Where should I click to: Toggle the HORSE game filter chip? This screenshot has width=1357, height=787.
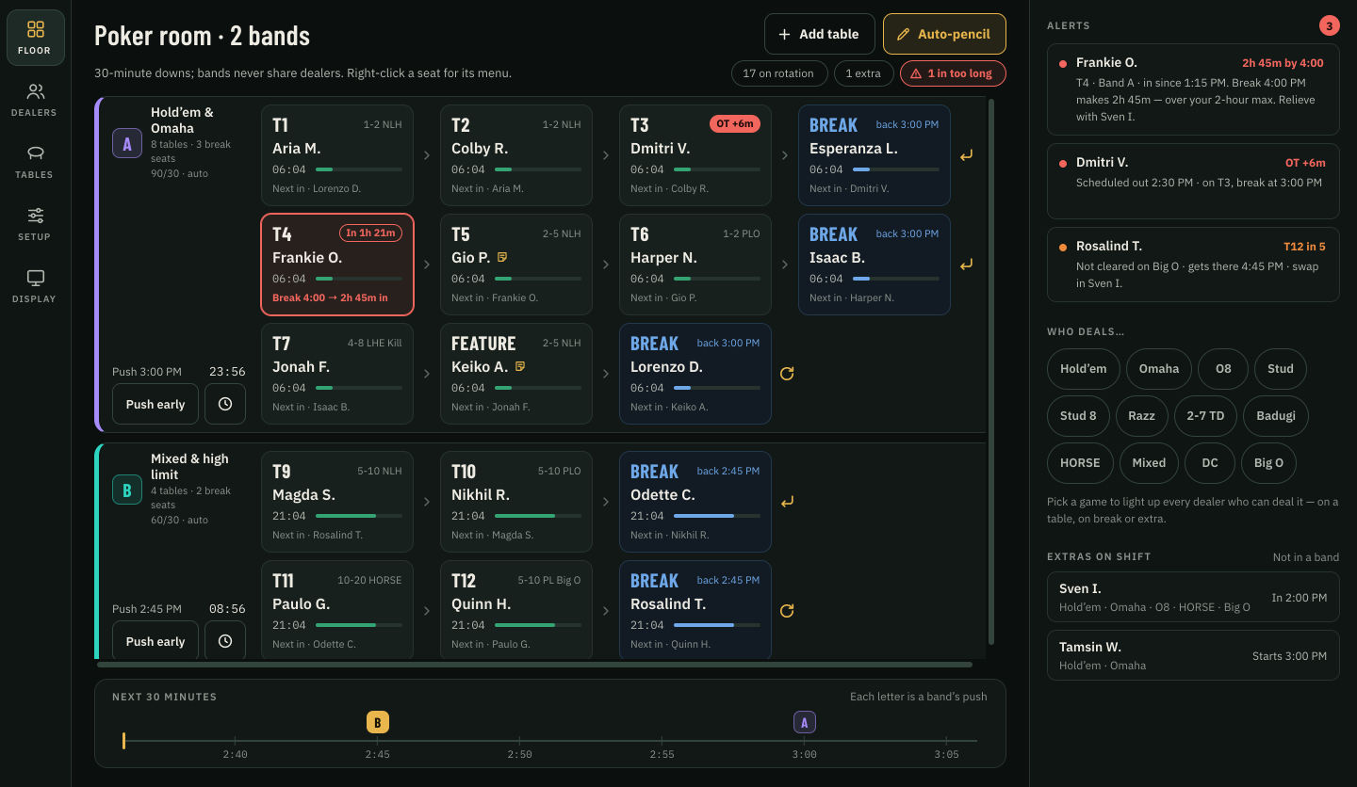pyautogui.click(x=1080, y=463)
